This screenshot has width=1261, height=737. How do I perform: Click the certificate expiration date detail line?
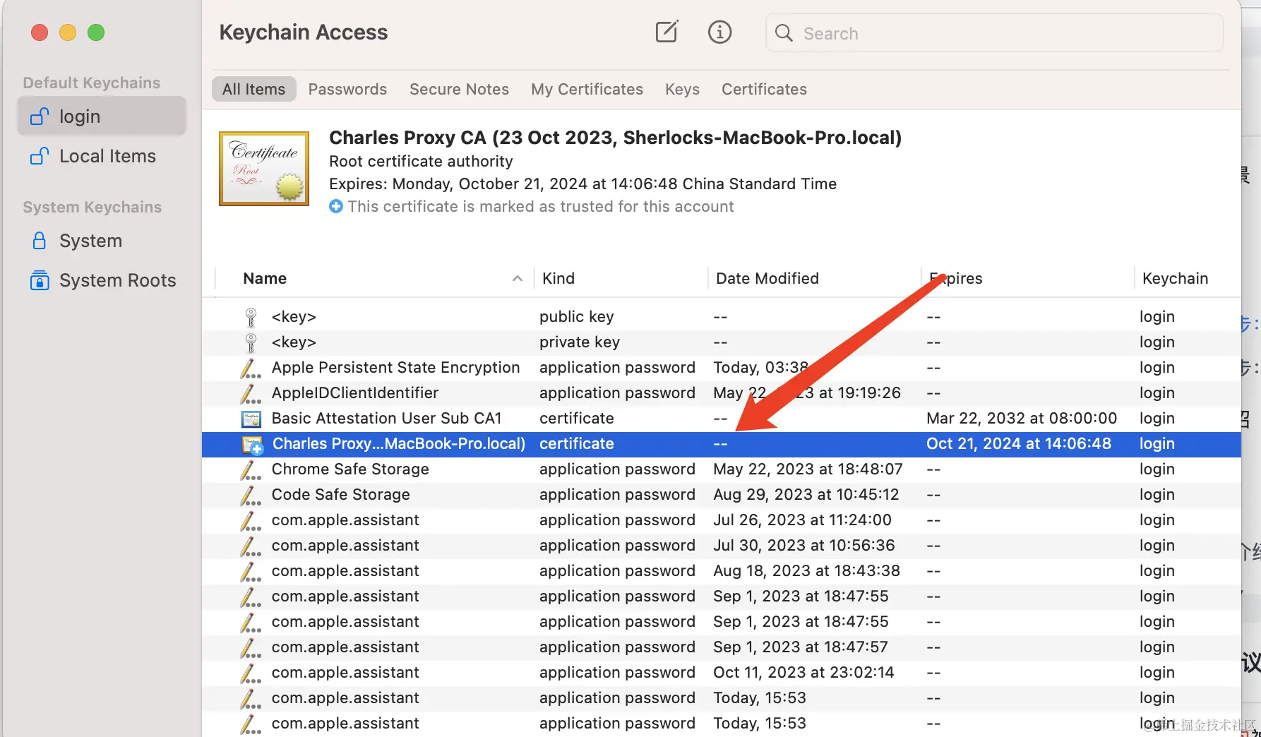(582, 184)
